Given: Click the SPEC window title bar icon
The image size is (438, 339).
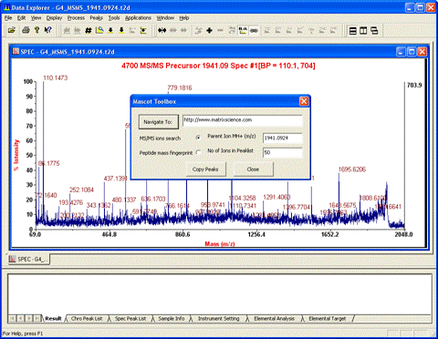Looking at the screenshot, I should 16,52.
